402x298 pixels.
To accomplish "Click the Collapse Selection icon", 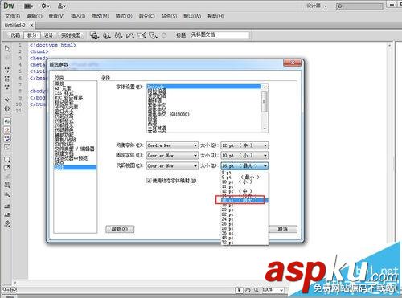I will tap(7, 79).
